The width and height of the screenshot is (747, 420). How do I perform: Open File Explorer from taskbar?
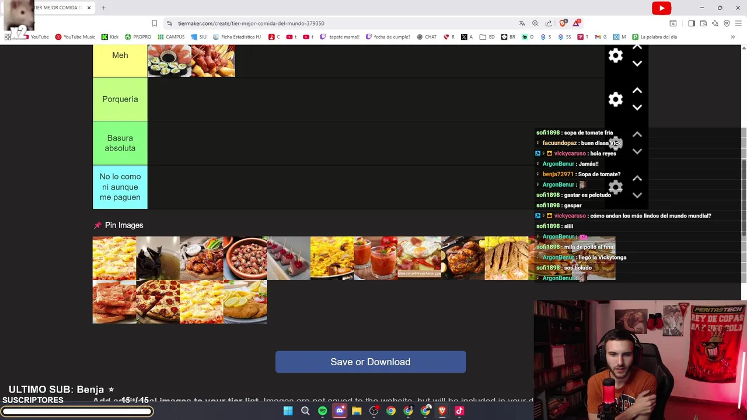[x=357, y=411]
